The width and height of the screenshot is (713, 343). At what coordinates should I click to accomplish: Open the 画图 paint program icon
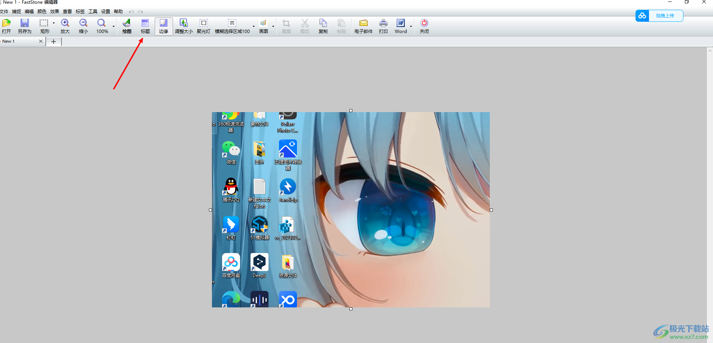[x=264, y=23]
